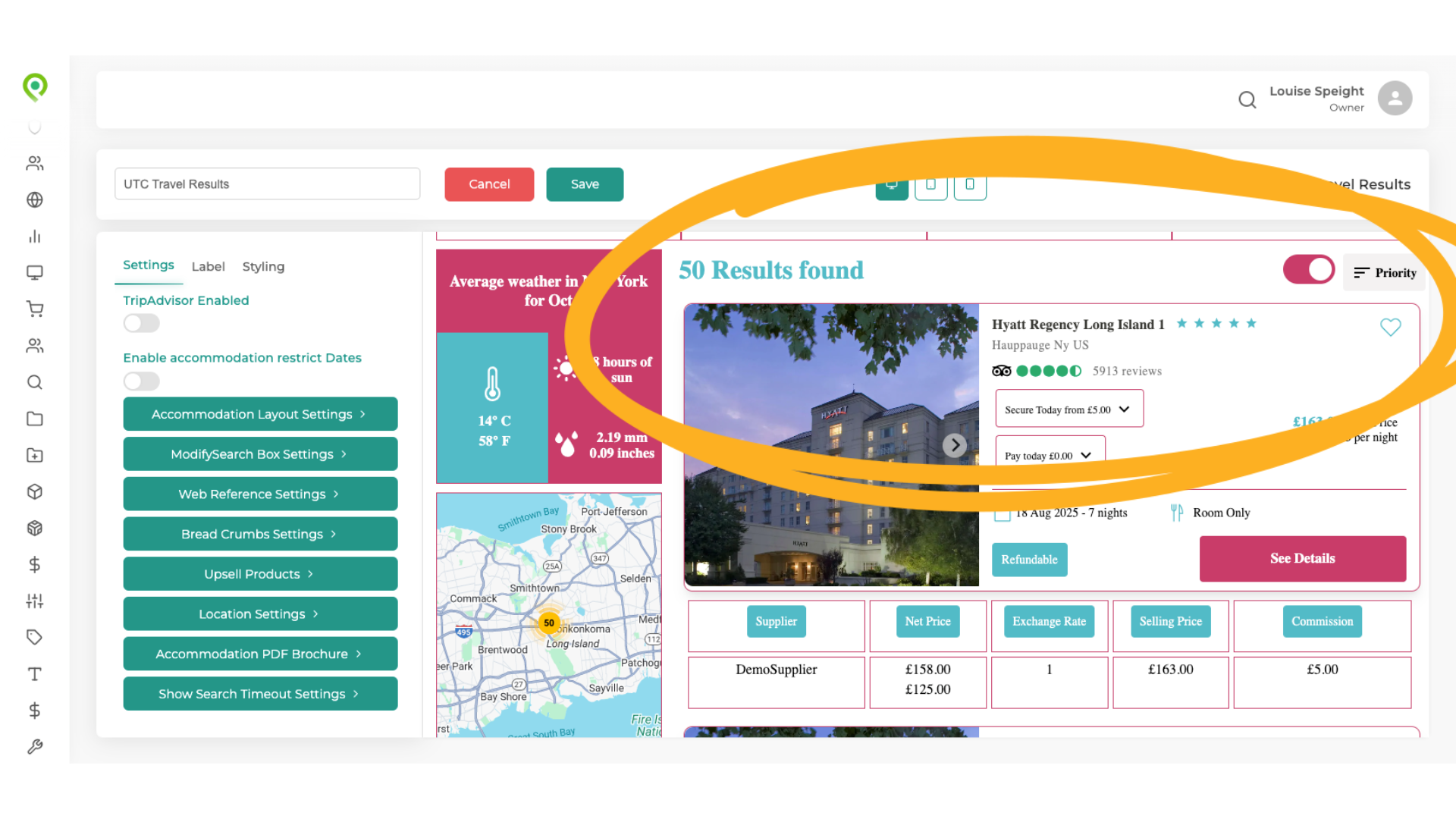
Task: Click the UTC Travel Results name field
Action: [267, 184]
